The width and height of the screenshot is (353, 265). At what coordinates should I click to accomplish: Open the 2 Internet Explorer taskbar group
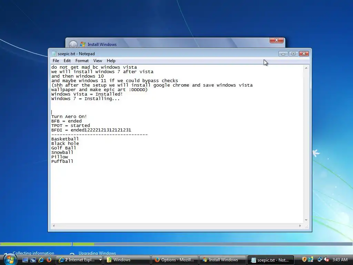click(77, 260)
